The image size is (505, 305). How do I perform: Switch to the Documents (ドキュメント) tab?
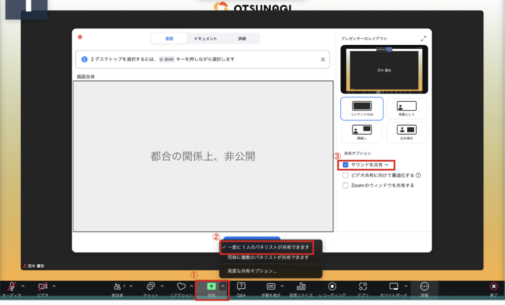coord(205,38)
